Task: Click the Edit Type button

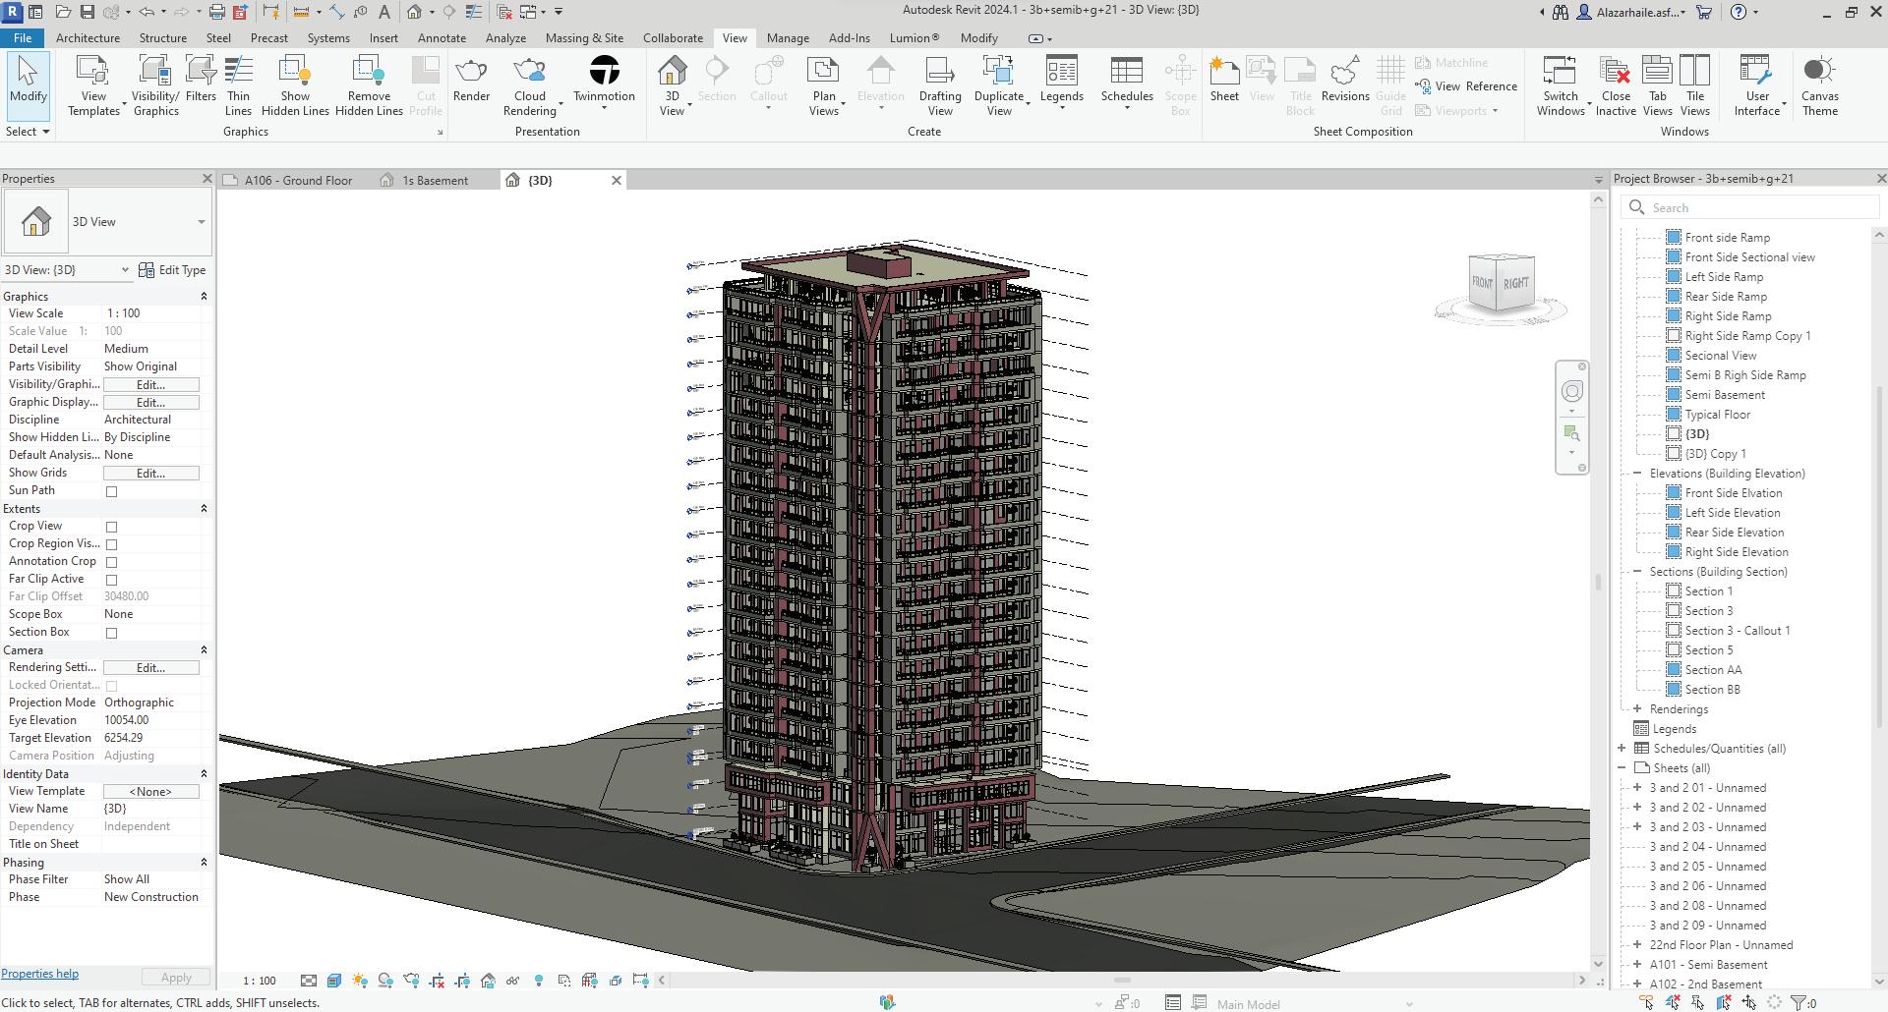Action: (x=173, y=270)
